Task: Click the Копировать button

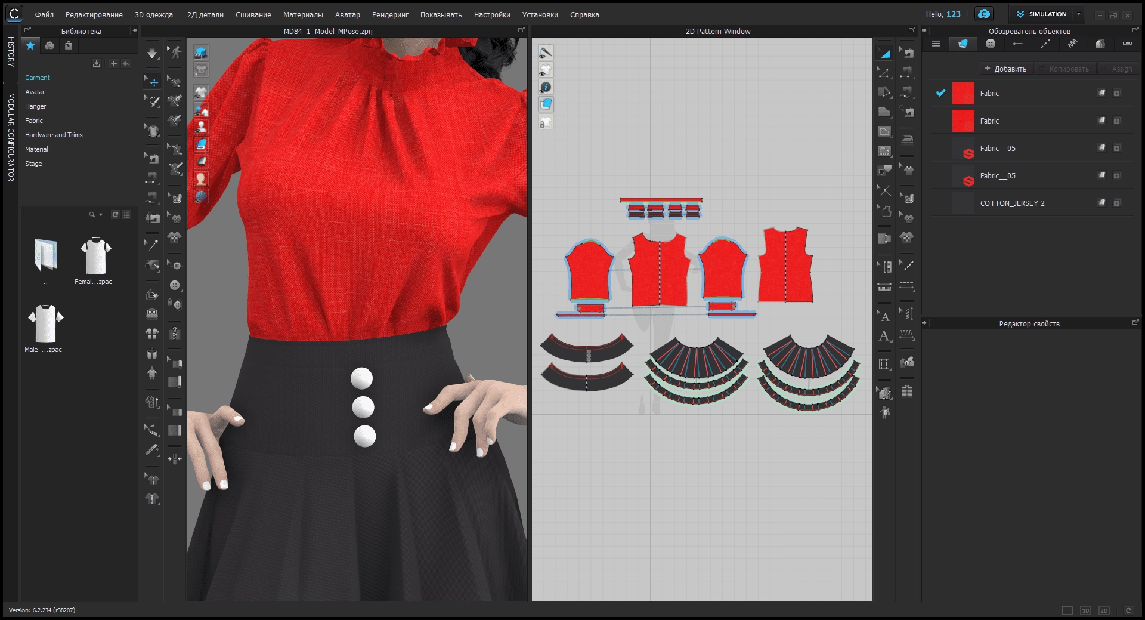Action: [x=1064, y=69]
